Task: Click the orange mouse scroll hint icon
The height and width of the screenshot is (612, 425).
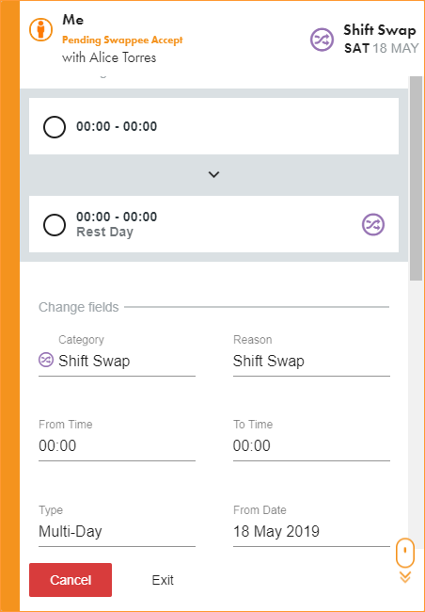Action: pos(405,553)
